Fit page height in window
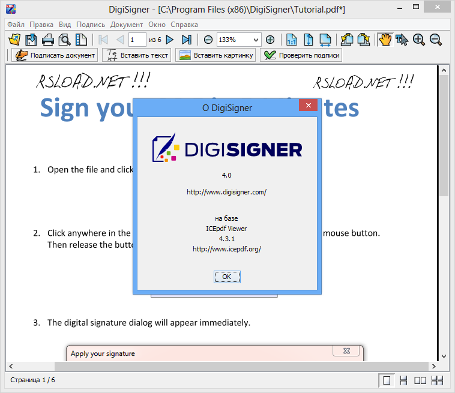This screenshot has height=393, width=455. [x=309, y=40]
